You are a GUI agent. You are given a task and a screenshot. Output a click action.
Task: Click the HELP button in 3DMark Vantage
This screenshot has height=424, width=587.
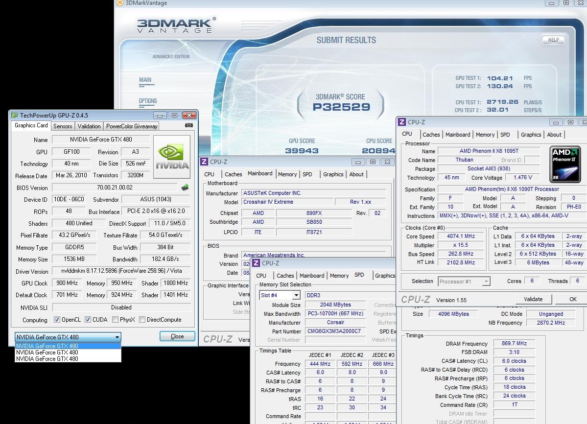(x=553, y=40)
